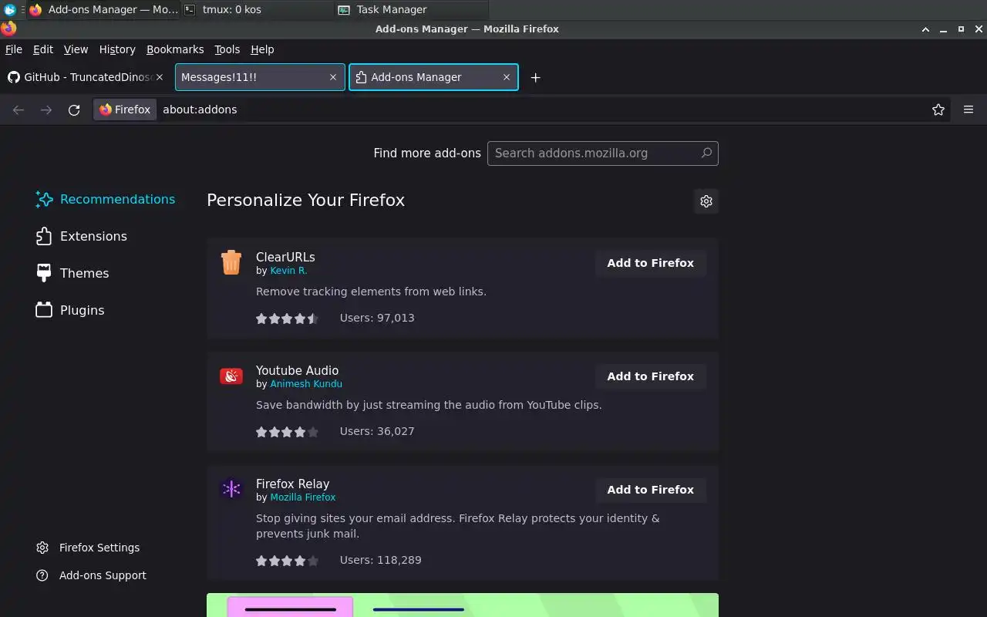Open the Edit menu
Viewport: 987px width, 617px height.
pyautogui.click(x=43, y=49)
